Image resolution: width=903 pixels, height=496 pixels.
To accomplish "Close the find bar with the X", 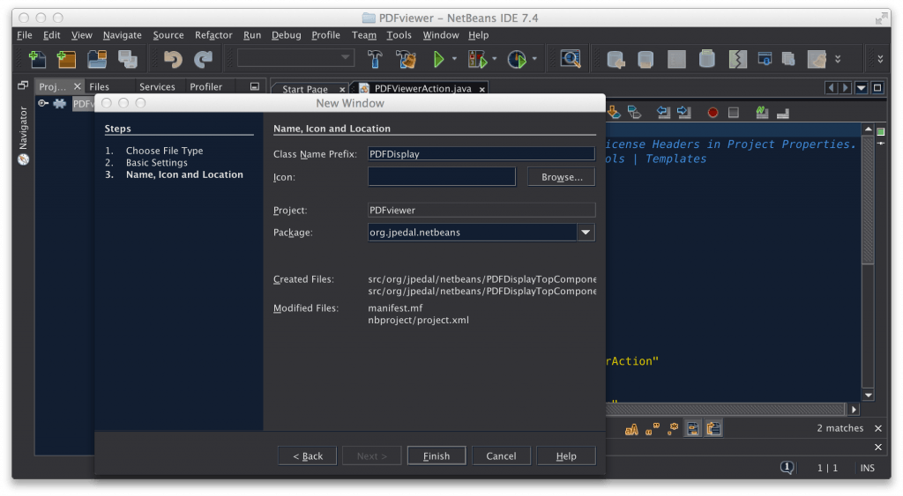I will (878, 429).
